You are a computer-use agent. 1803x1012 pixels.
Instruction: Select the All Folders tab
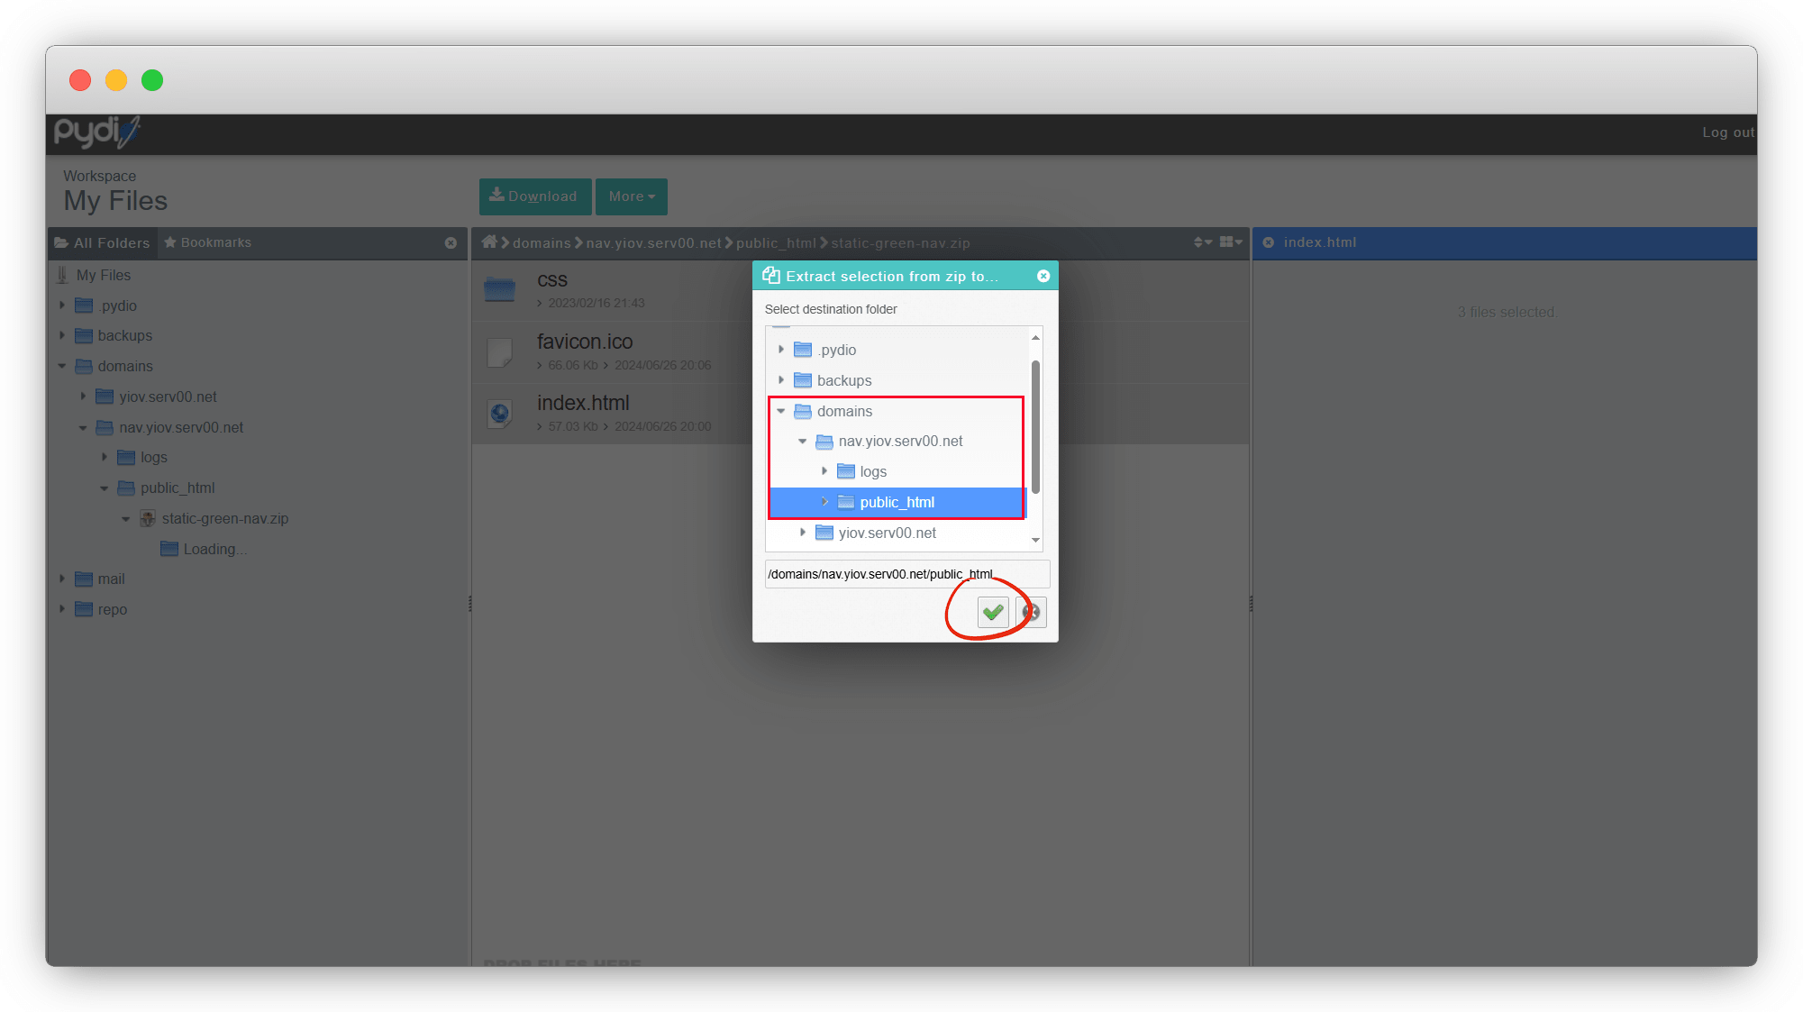(103, 243)
